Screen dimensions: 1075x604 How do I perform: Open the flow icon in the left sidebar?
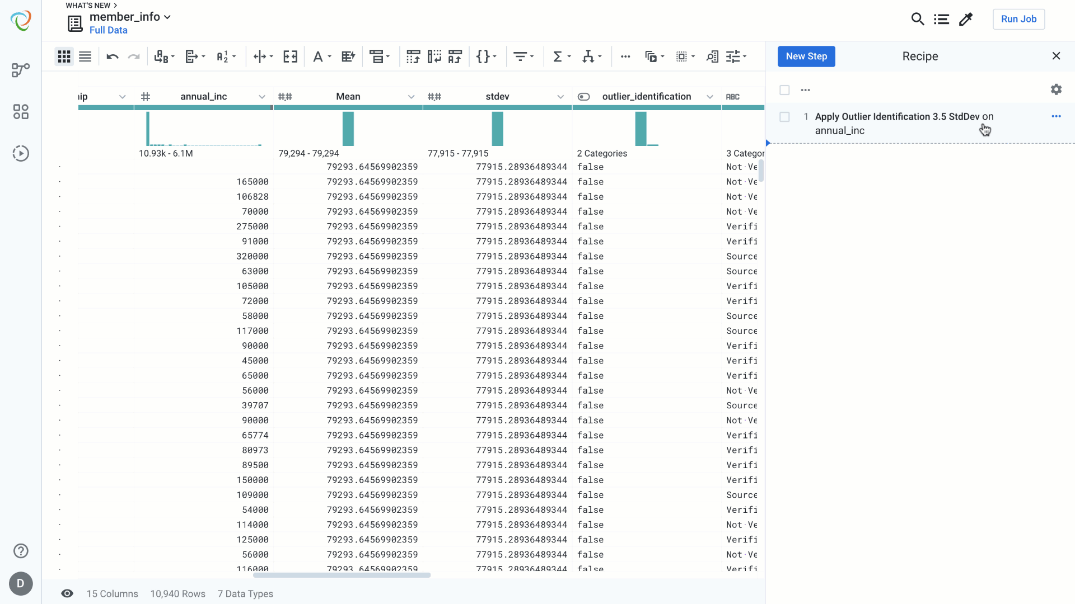[x=21, y=70]
